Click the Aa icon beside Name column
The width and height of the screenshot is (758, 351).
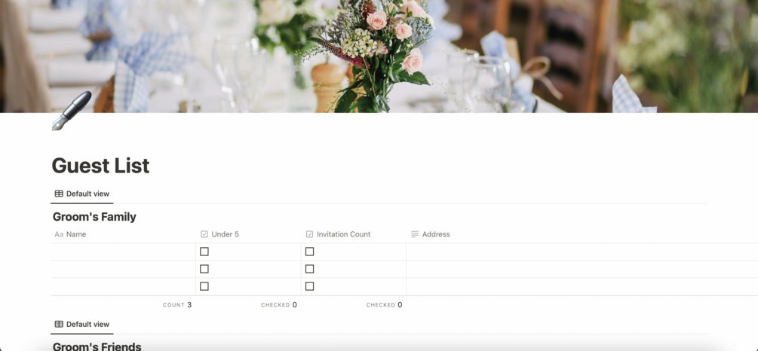tap(59, 234)
